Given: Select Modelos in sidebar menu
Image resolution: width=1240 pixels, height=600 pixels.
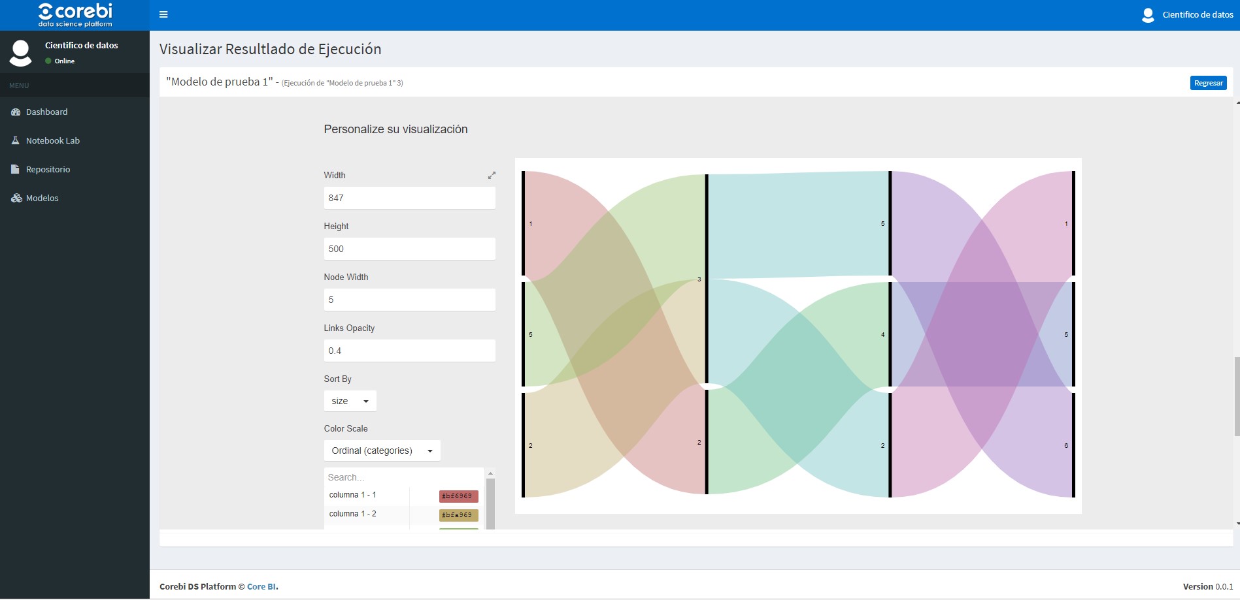Looking at the screenshot, I should tap(75, 198).
